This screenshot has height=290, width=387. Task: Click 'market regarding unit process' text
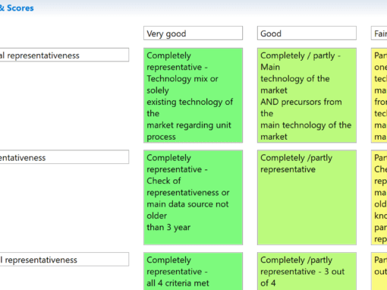[189, 131]
